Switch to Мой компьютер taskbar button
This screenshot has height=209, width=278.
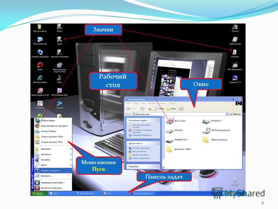[x=88, y=193]
